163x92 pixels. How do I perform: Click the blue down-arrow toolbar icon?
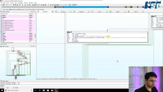point(22,5)
